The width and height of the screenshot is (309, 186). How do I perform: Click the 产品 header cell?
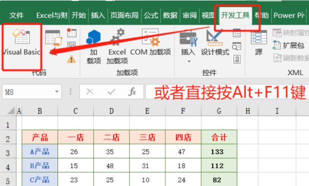pos(40,137)
